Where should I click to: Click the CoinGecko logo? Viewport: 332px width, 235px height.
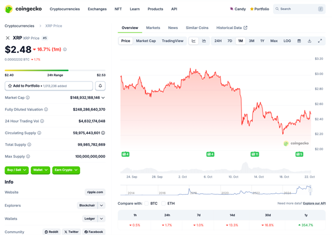23,9
